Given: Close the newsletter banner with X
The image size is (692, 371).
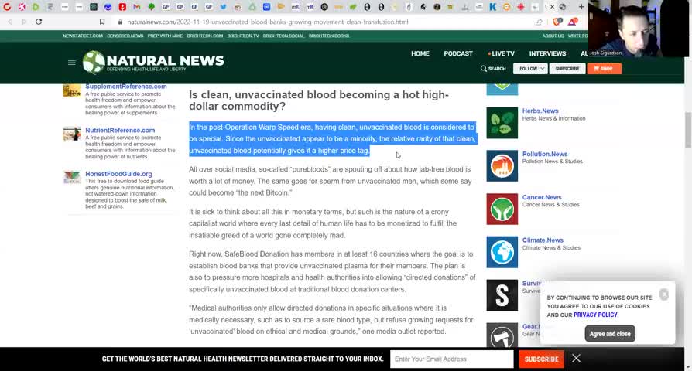Looking at the screenshot, I should [x=576, y=358].
